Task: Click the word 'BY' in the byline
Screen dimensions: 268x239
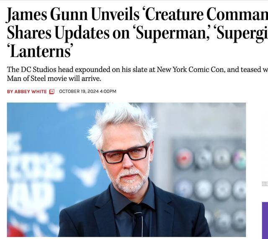Action: point(10,92)
